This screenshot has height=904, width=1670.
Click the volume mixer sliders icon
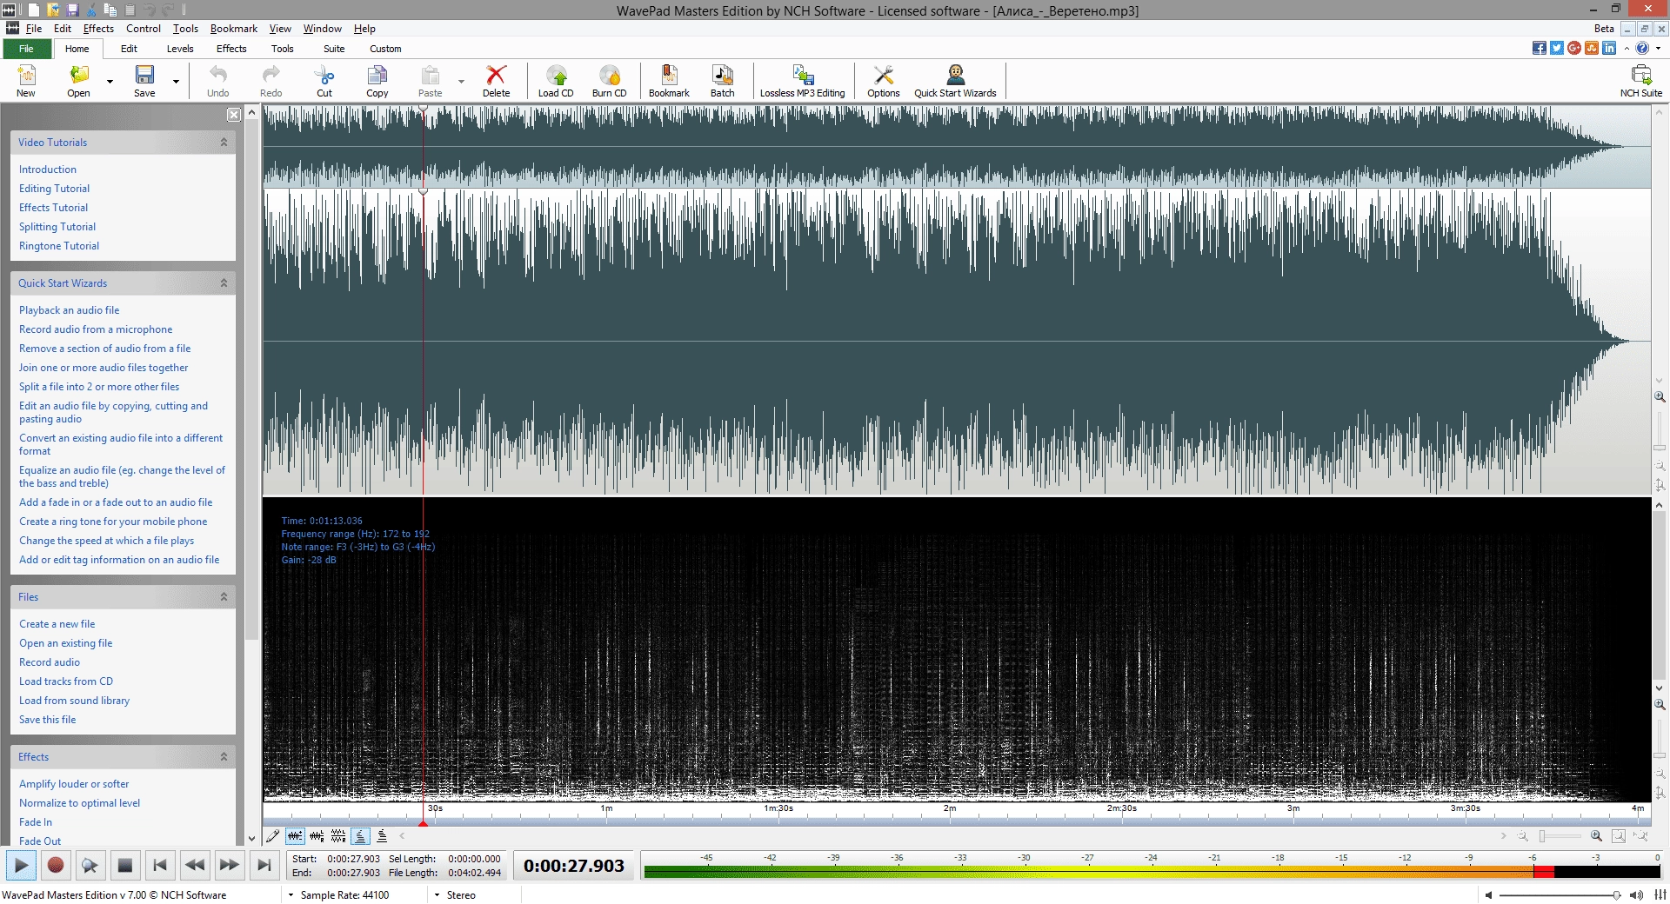point(1660,894)
